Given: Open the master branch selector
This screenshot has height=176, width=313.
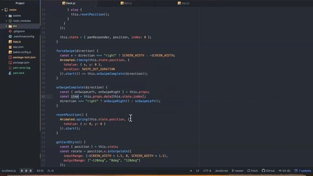Looking at the screenshot, I should coord(238,171).
